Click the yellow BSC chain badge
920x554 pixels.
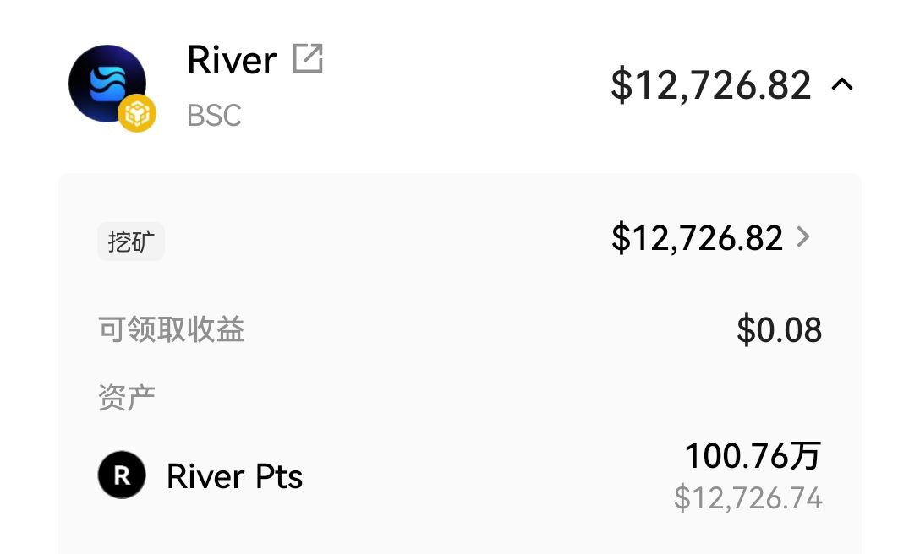(137, 113)
